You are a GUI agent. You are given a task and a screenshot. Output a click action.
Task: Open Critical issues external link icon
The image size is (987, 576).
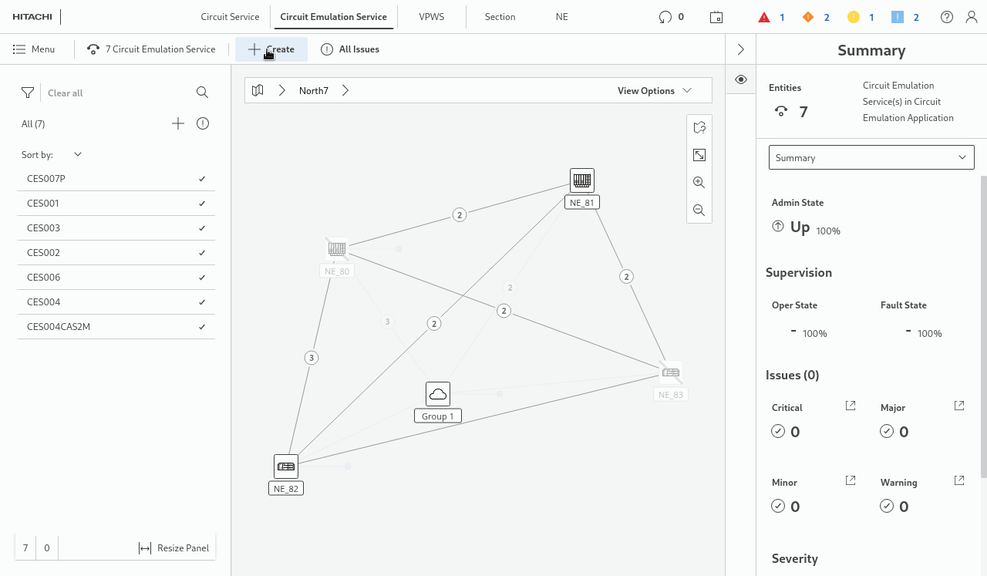851,406
